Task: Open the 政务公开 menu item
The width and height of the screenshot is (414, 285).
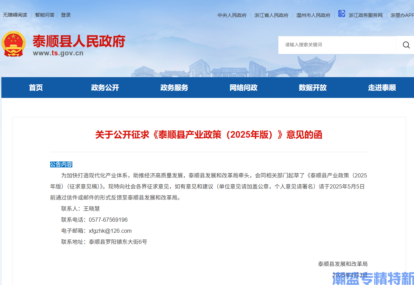Action: pyautogui.click(x=105, y=88)
